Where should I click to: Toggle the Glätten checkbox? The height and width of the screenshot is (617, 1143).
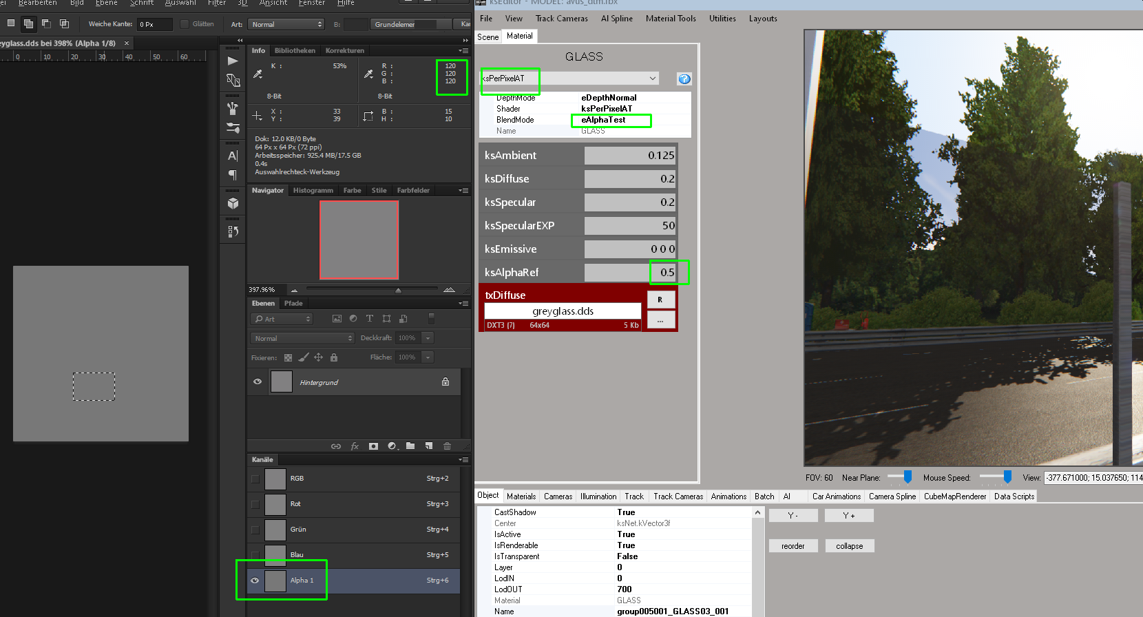click(x=184, y=24)
